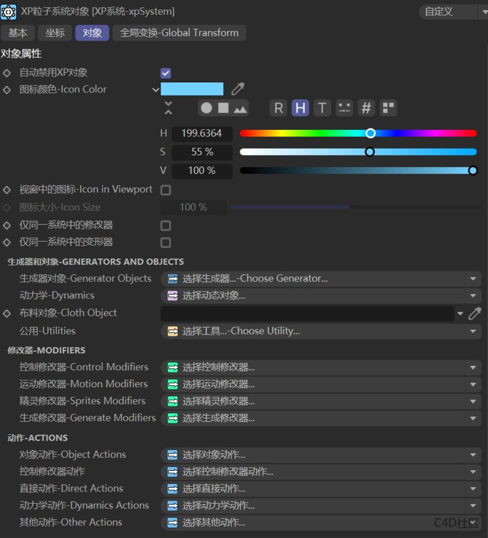Select color temperature mode (T icon)
This screenshot has height=538, width=488.
(322, 108)
